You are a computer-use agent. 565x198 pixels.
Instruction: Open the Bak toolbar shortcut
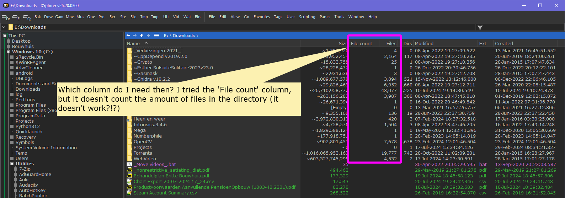38,17
